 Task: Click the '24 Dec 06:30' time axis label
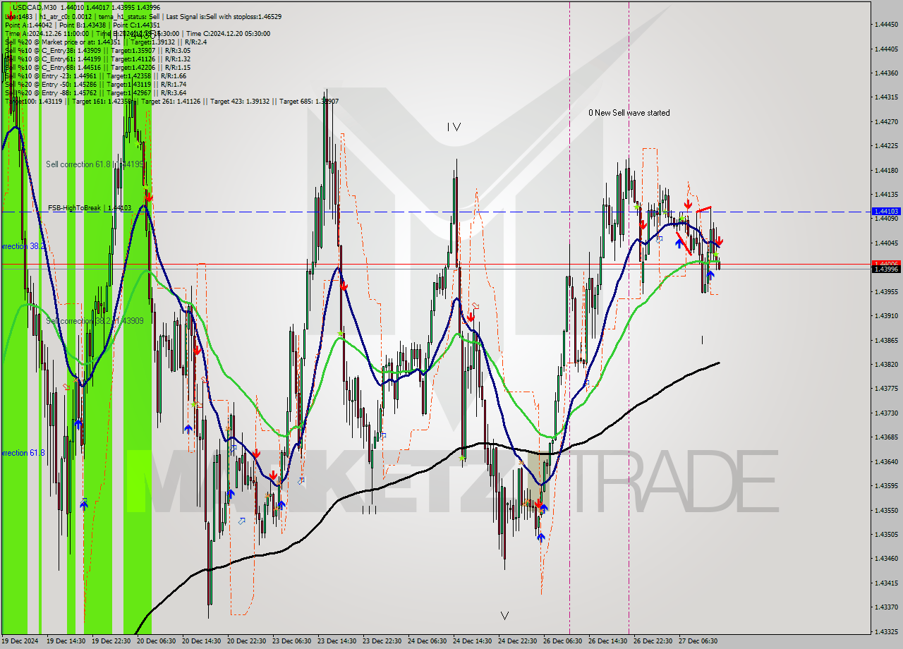point(427,641)
